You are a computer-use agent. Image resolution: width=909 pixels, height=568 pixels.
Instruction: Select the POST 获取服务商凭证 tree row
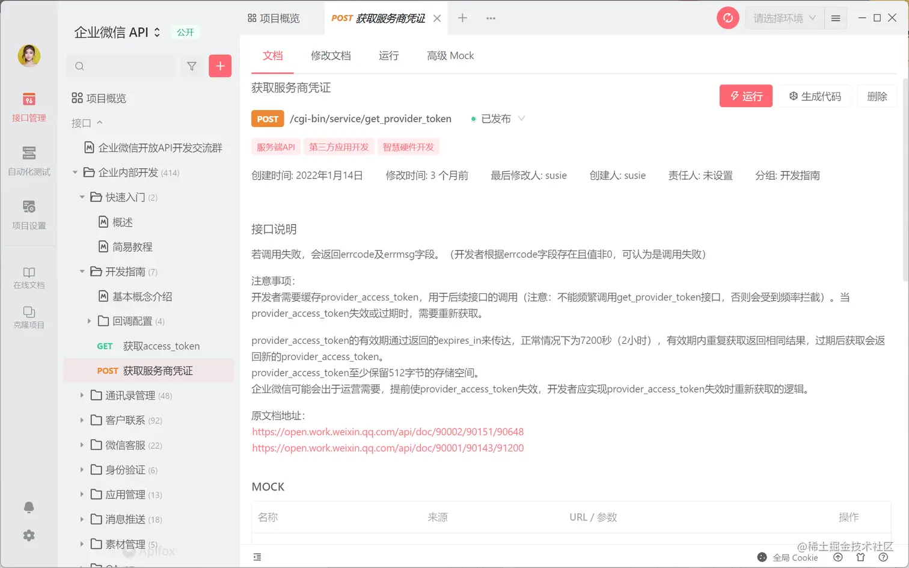148,371
